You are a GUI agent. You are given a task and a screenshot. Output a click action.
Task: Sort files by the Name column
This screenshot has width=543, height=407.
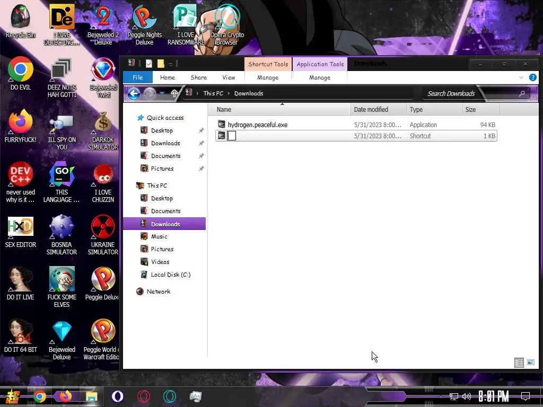tap(280, 109)
